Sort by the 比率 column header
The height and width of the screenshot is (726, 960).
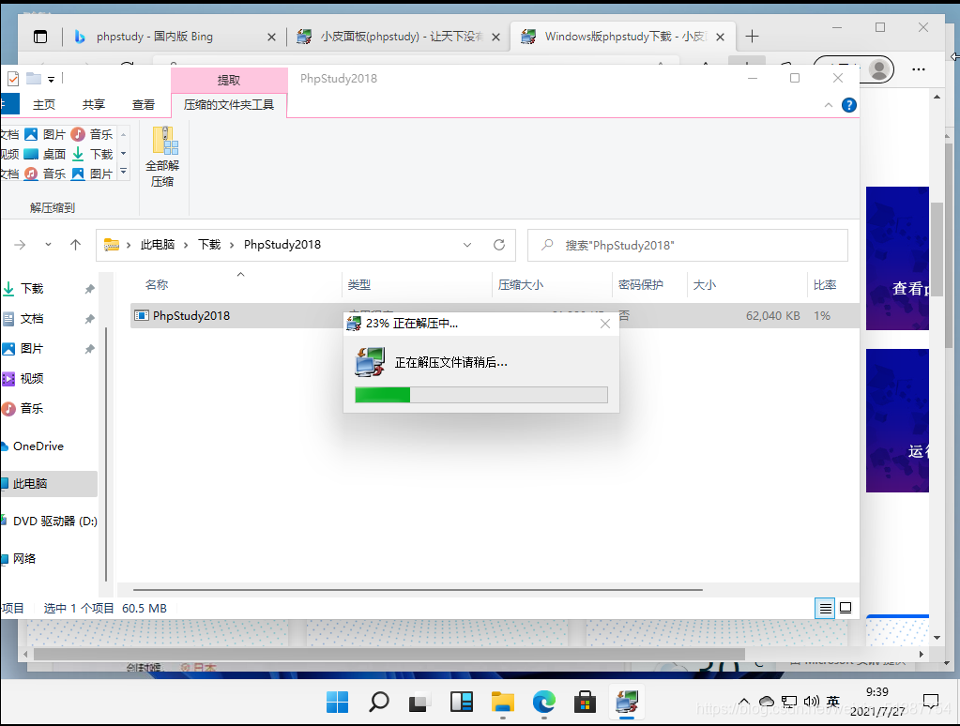(x=825, y=284)
